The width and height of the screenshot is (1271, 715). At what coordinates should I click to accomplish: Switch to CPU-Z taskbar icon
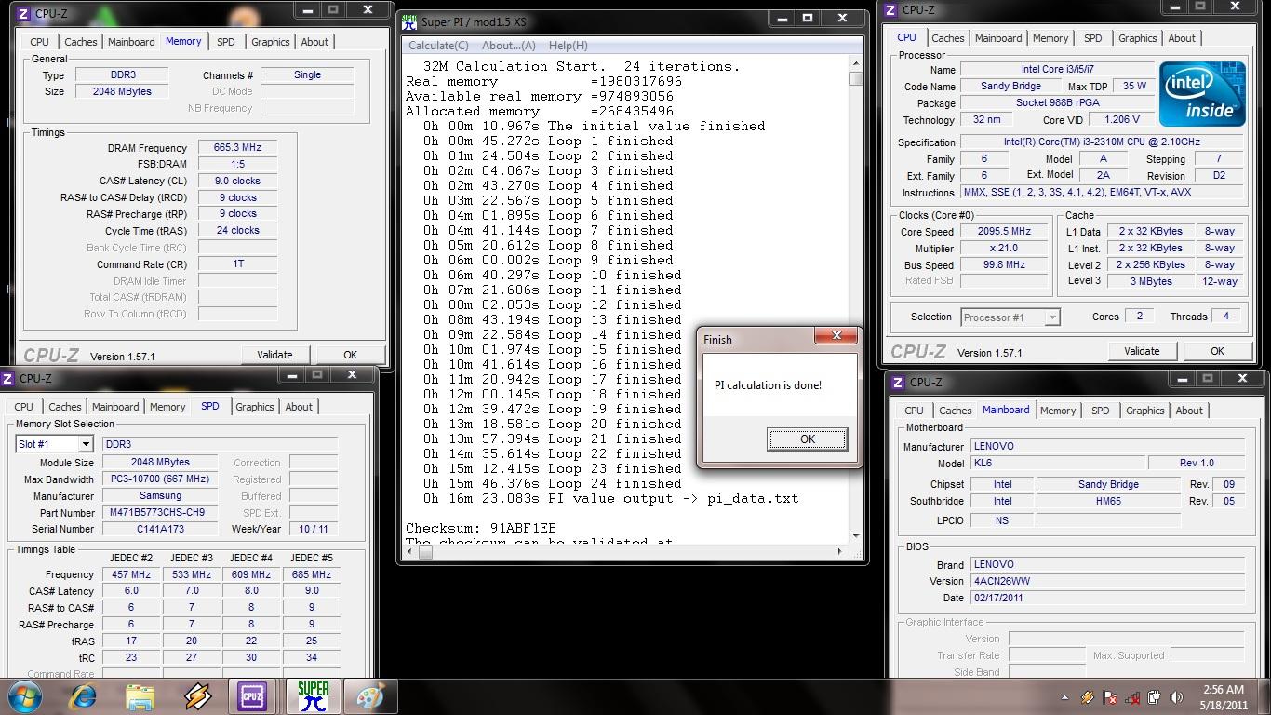tap(253, 696)
